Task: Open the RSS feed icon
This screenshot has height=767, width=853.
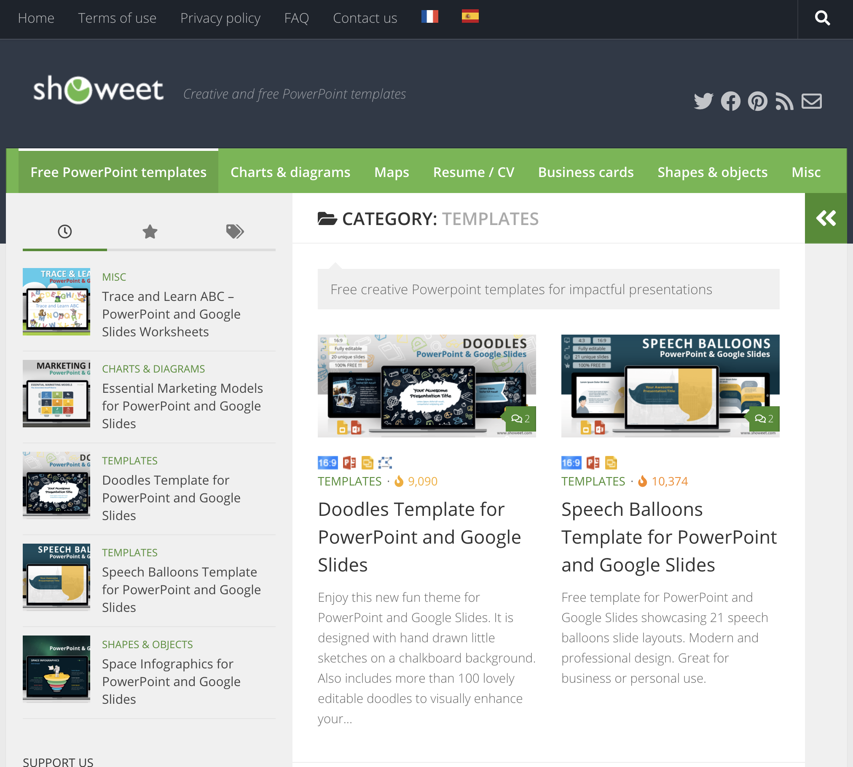Action: tap(784, 101)
